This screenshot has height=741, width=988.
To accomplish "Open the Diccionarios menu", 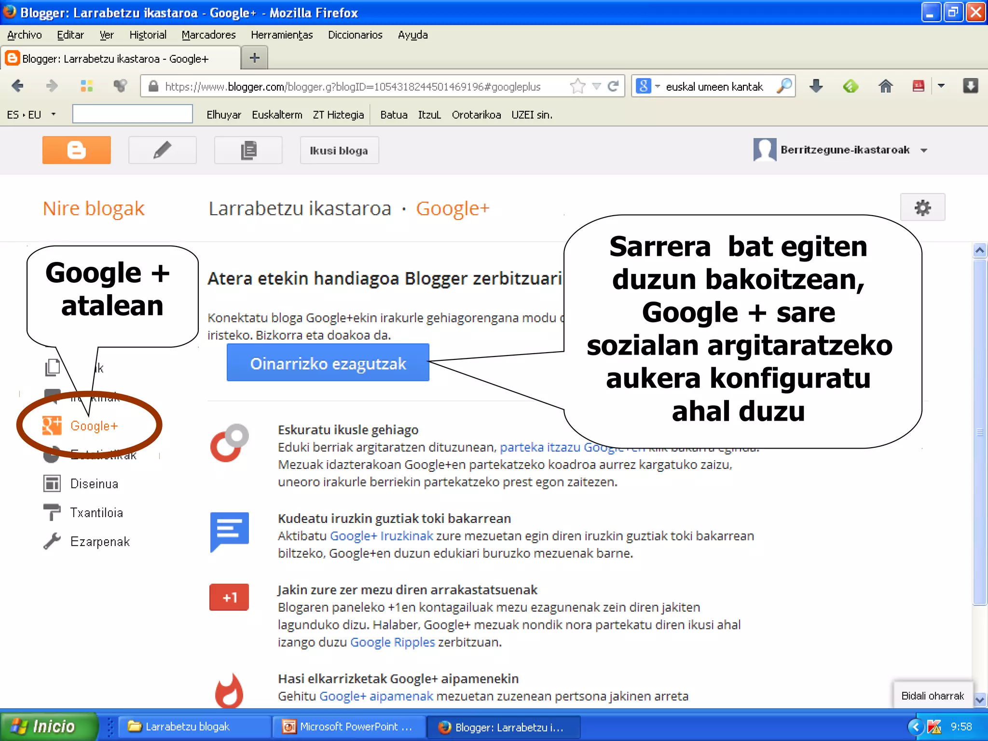I will click(x=355, y=35).
